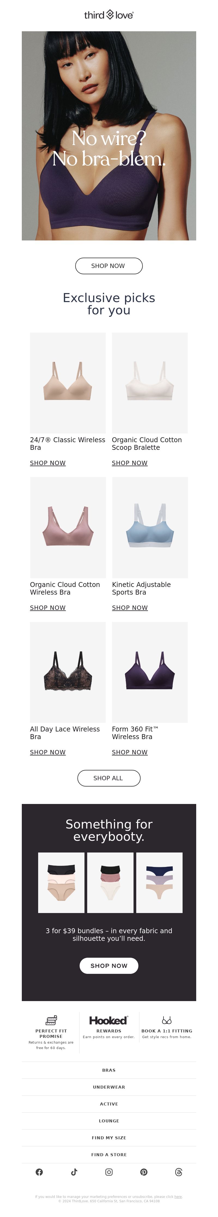Click the unsubscribe 'here' link
Screen dimensions: 218x1217
click(178, 1197)
